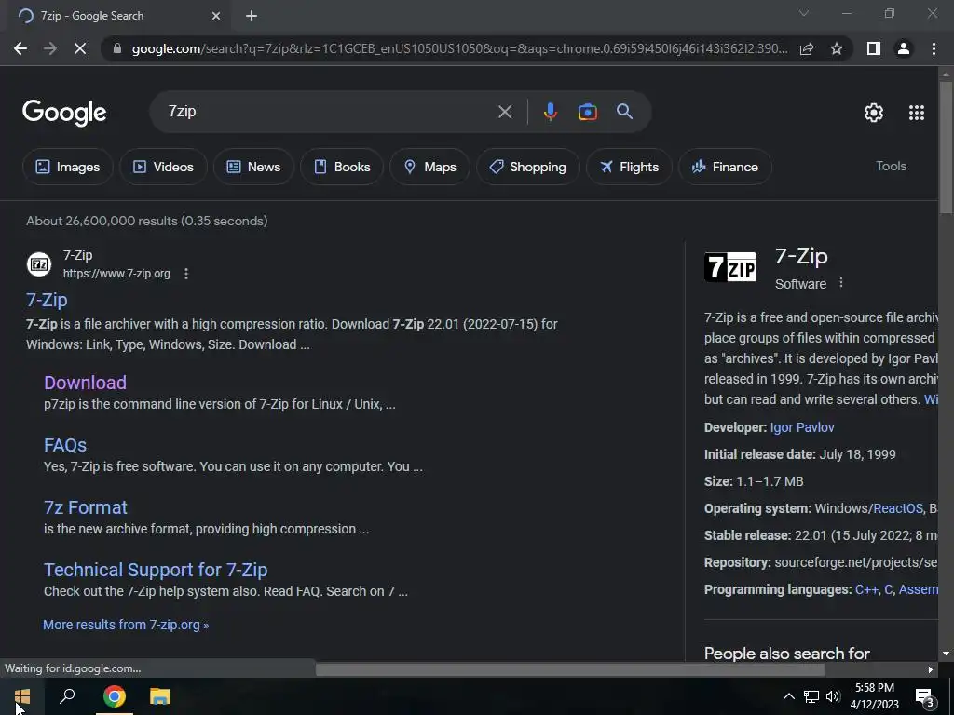Open the Windows Start menu
The image size is (954, 715).
pos(22,696)
